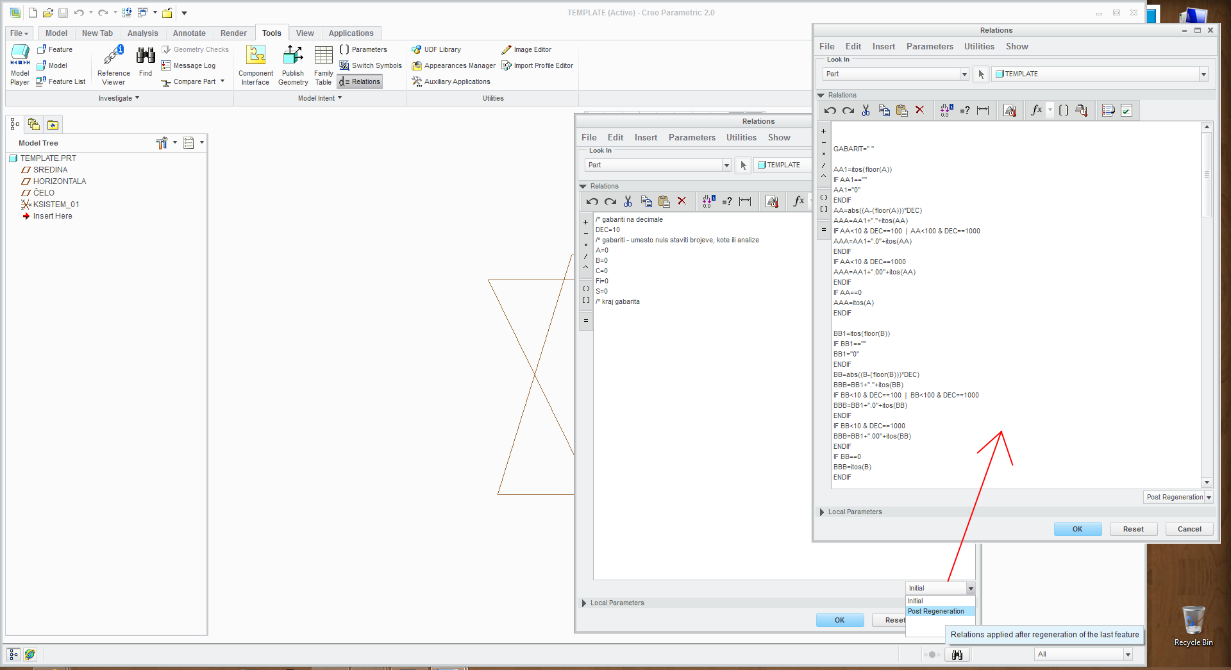Image resolution: width=1231 pixels, height=670 pixels.
Task: Select Post Regeneration from the dropdown list
Action: [940, 611]
